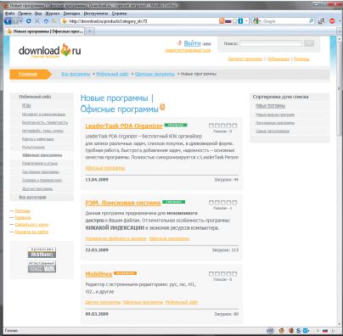This screenshot has width=343, height=336.
Task: Click the WebMoney attestation banner
Action: tap(42, 266)
